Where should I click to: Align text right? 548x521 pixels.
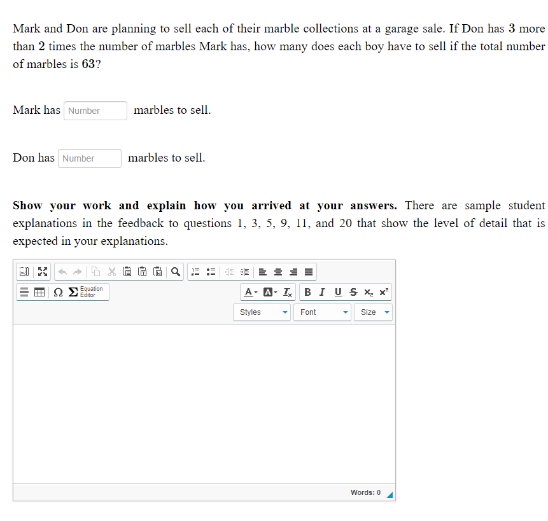point(293,272)
